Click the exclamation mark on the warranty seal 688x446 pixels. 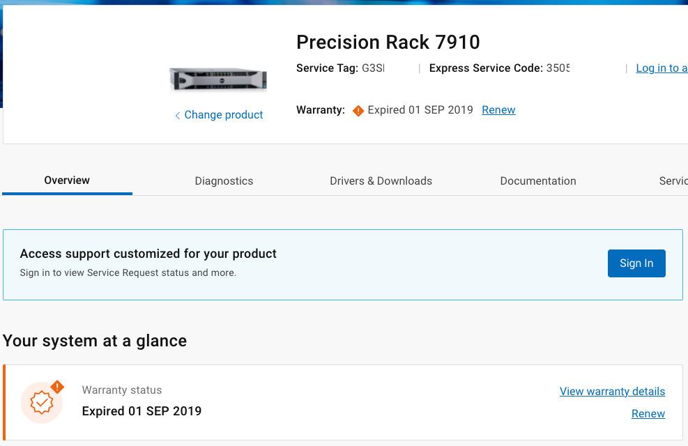(x=58, y=387)
